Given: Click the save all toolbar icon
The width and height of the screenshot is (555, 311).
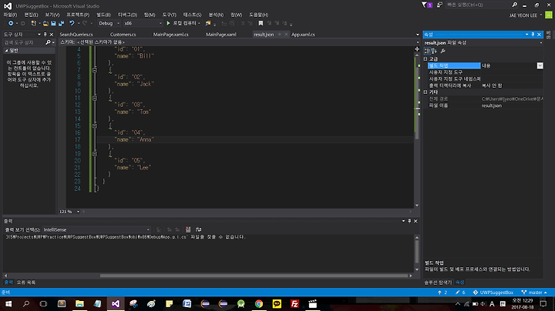Looking at the screenshot, I should coord(61,23).
